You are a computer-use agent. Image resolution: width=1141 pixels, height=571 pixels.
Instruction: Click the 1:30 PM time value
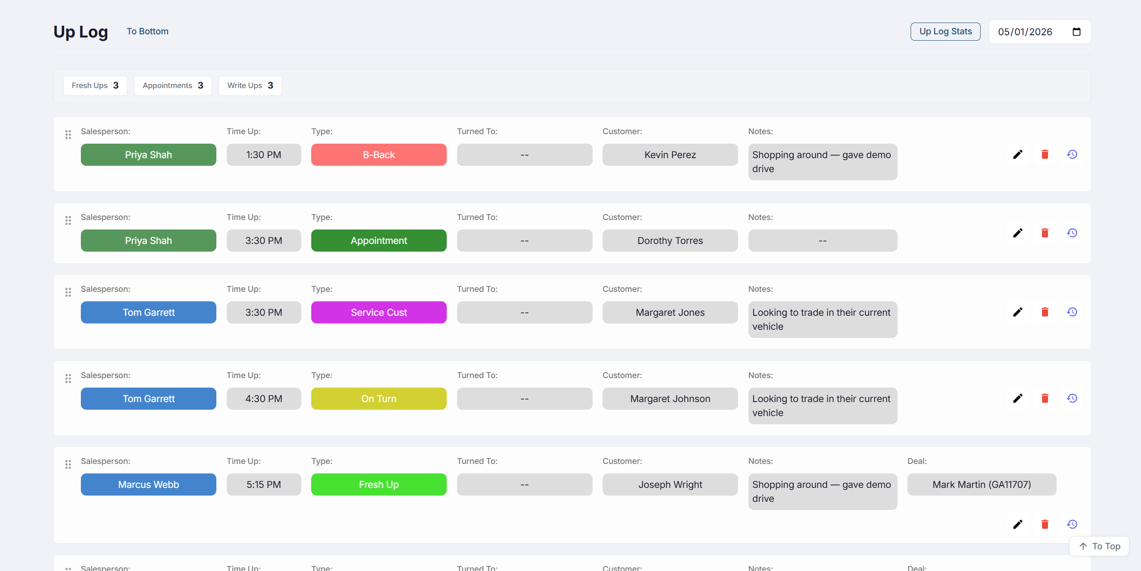click(x=264, y=155)
